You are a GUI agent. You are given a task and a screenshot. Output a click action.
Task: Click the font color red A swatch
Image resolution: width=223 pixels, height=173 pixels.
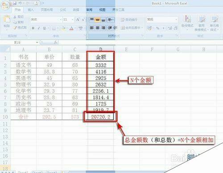pyautogui.click(x=71, y=28)
